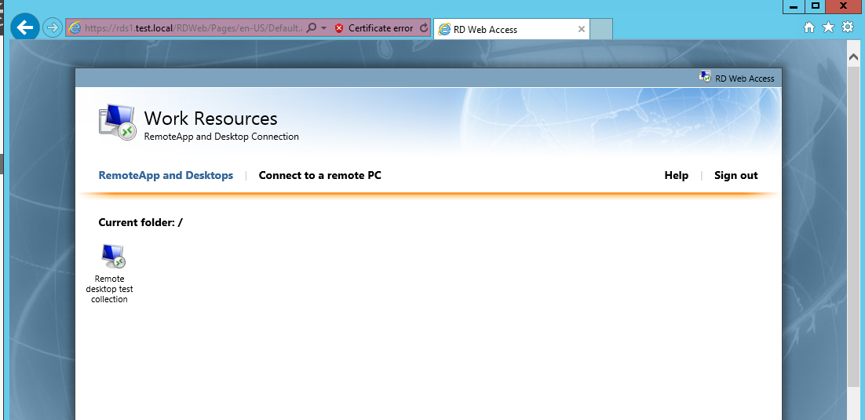Image resolution: width=865 pixels, height=420 pixels.
Task: Click the Work Resources computer logo
Action: [x=118, y=122]
